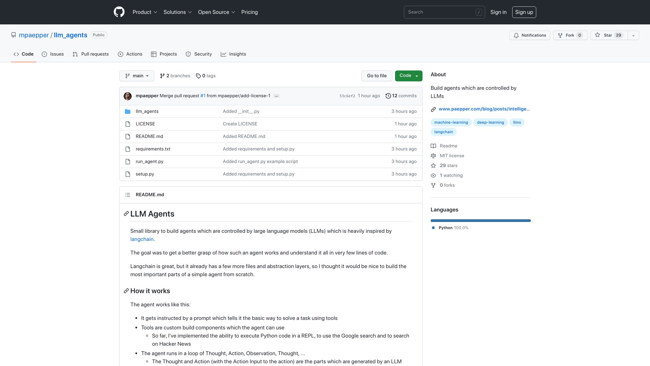Click the Go to file button
Screen dimensions: 650x366
[377, 76]
